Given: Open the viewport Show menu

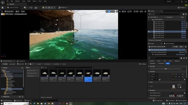Looking at the screenshot, I should 23,11.
